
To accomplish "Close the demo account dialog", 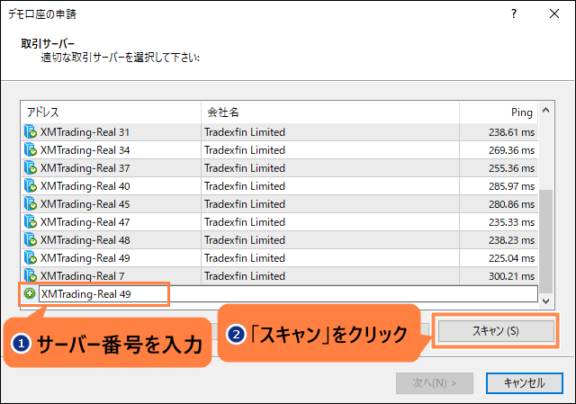I will (554, 14).
